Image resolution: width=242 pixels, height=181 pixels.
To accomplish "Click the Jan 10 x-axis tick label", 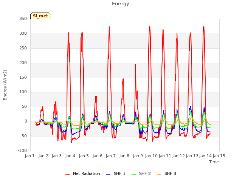I will (x=151, y=156).
